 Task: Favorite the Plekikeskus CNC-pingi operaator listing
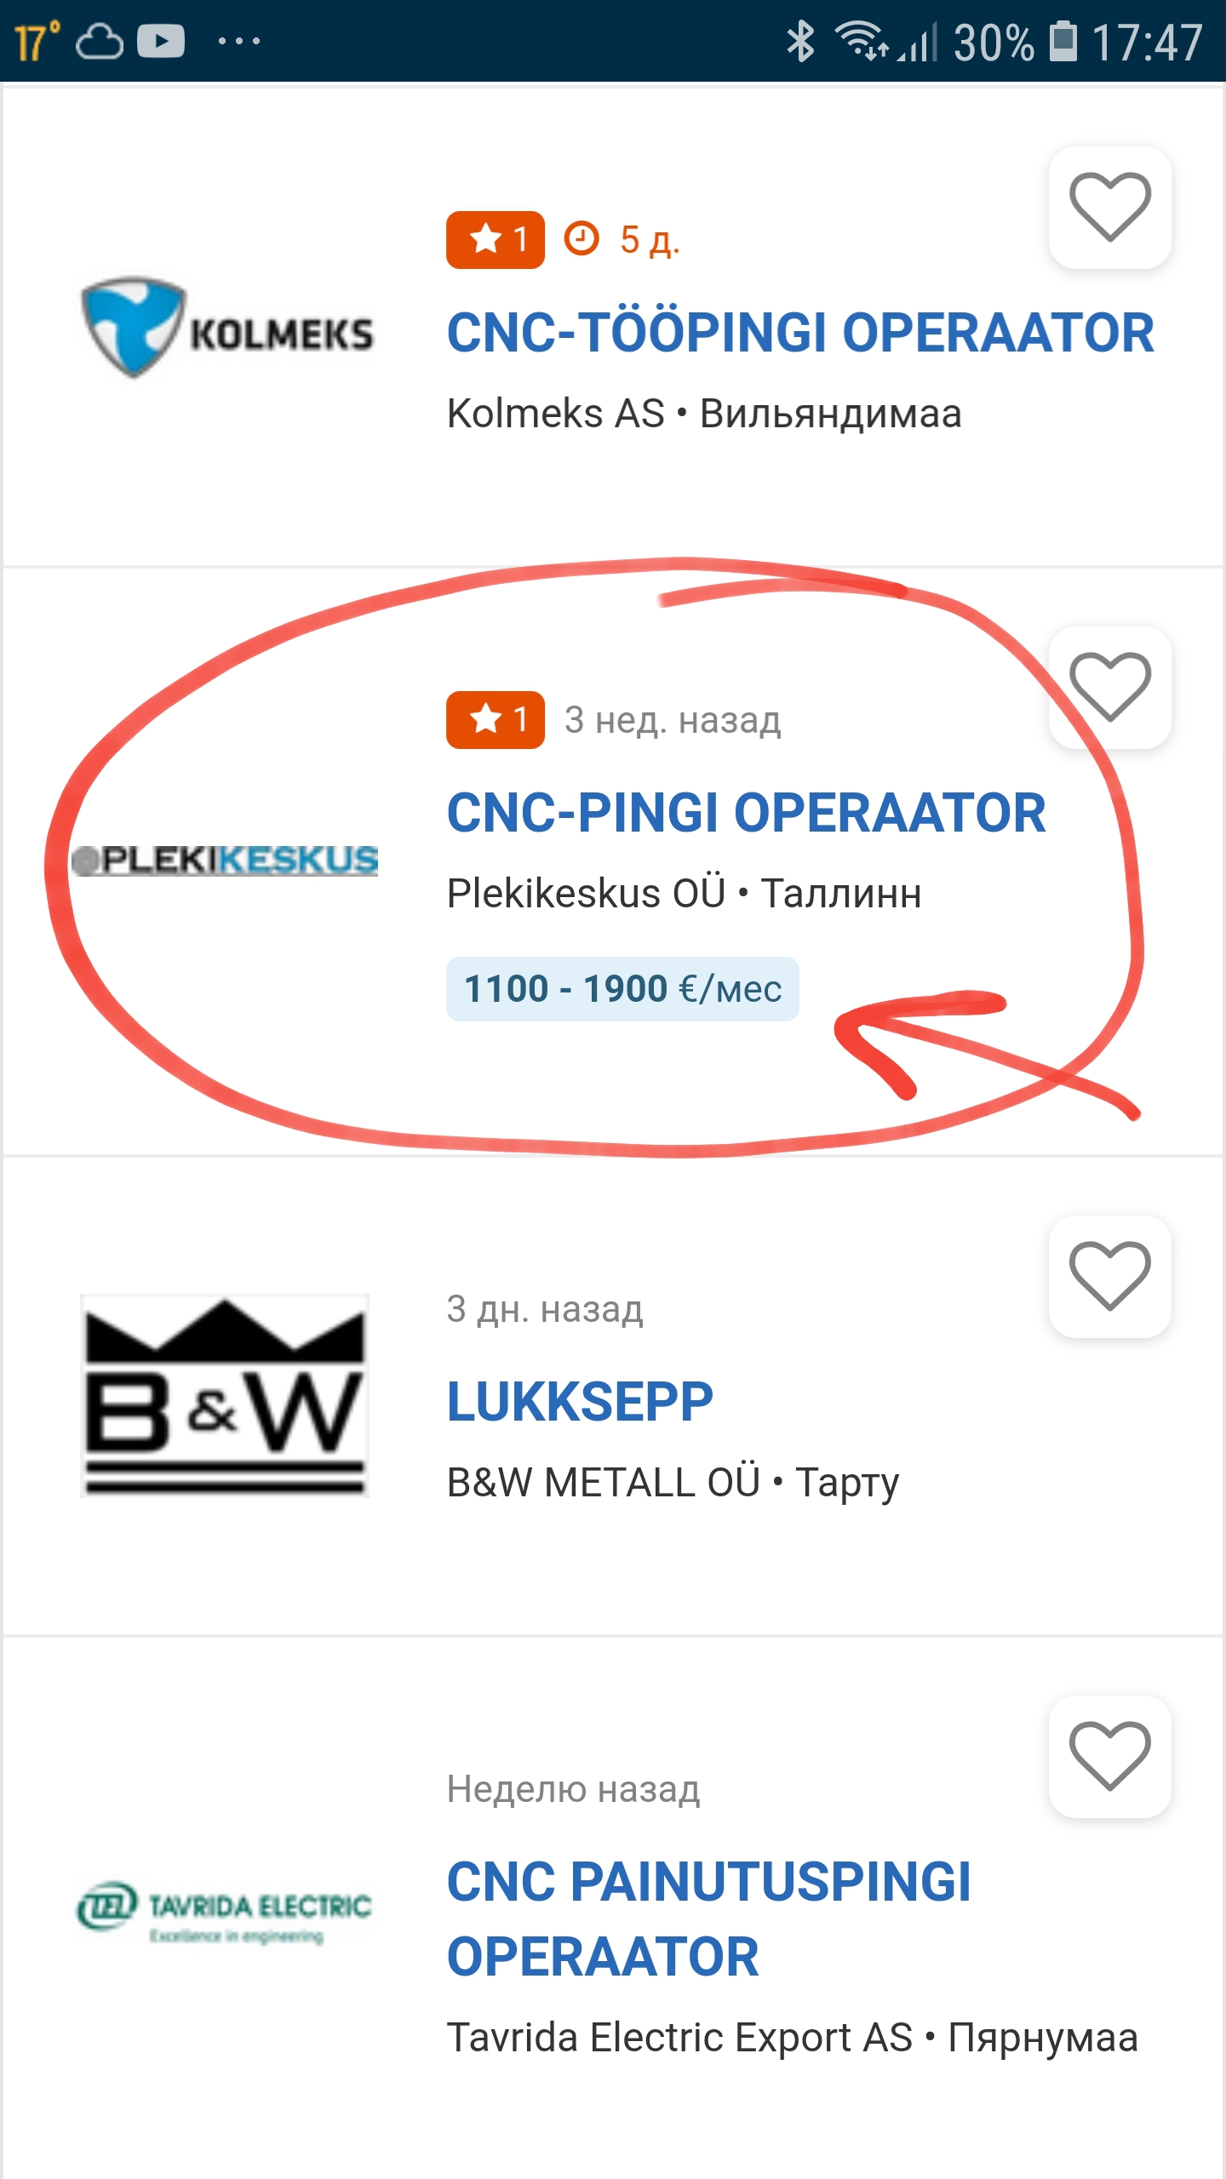coord(1109,688)
